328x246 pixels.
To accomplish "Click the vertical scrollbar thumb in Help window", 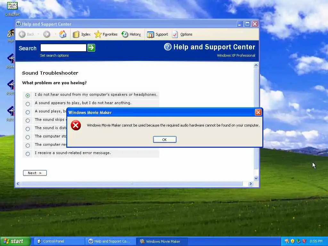I will click(256, 118).
